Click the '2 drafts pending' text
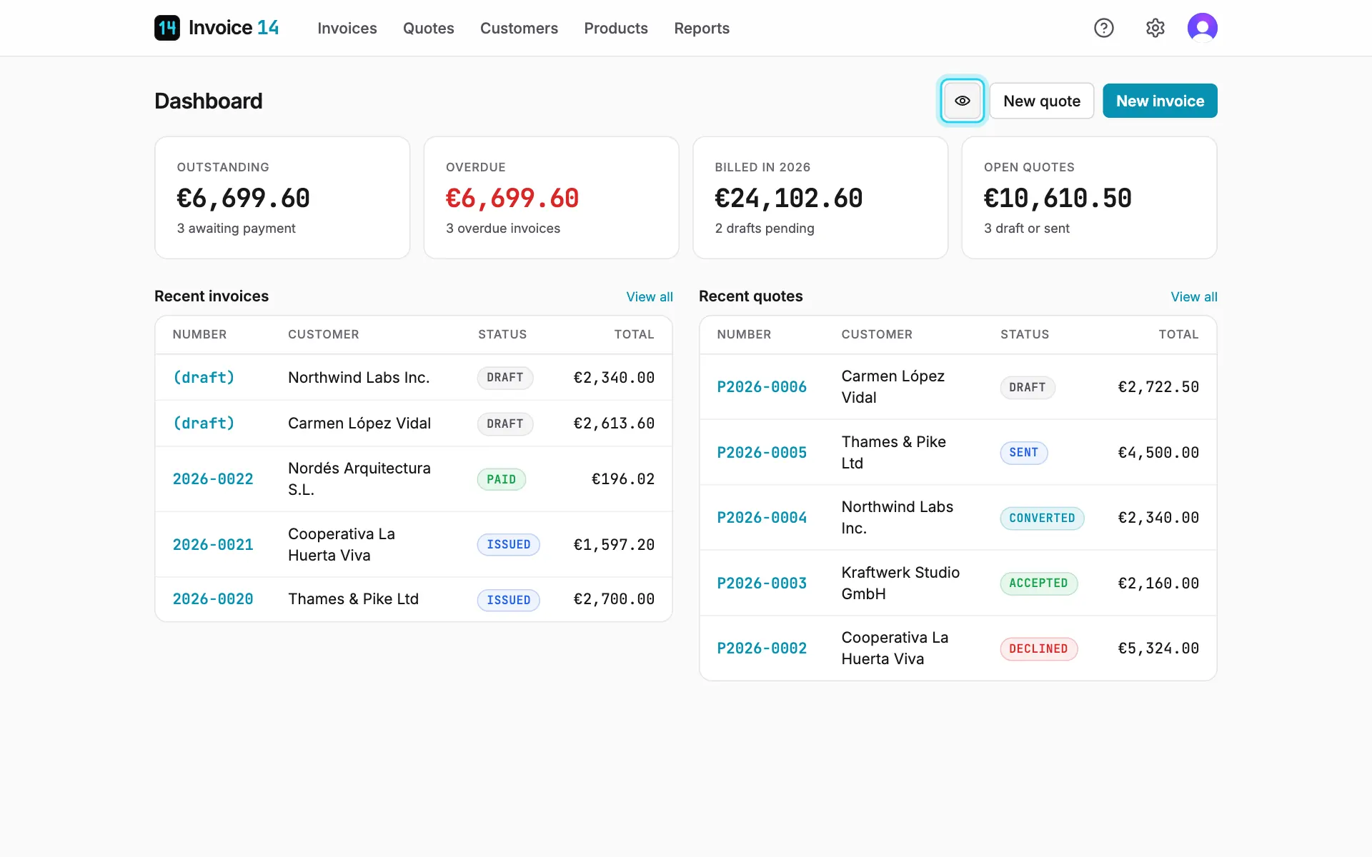Viewport: 1372px width, 857px height. click(x=765, y=228)
